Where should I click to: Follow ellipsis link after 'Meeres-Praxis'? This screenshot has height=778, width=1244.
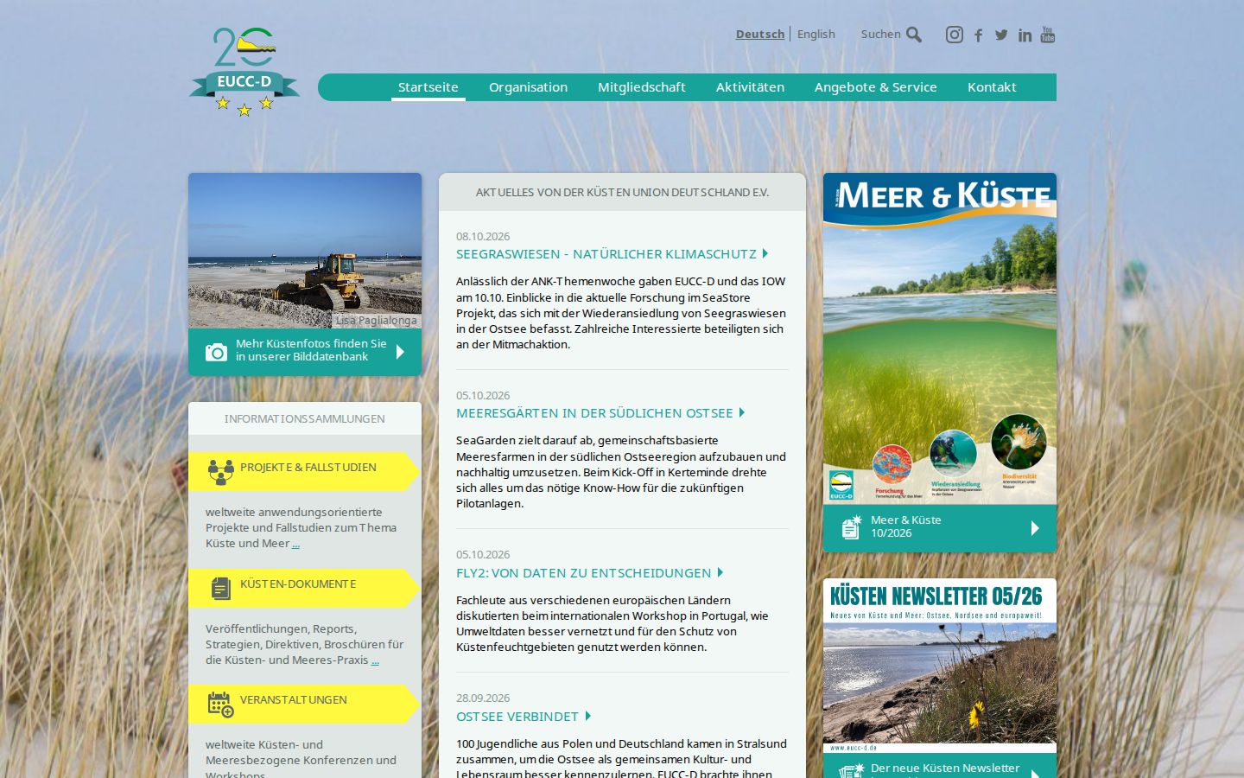375,660
